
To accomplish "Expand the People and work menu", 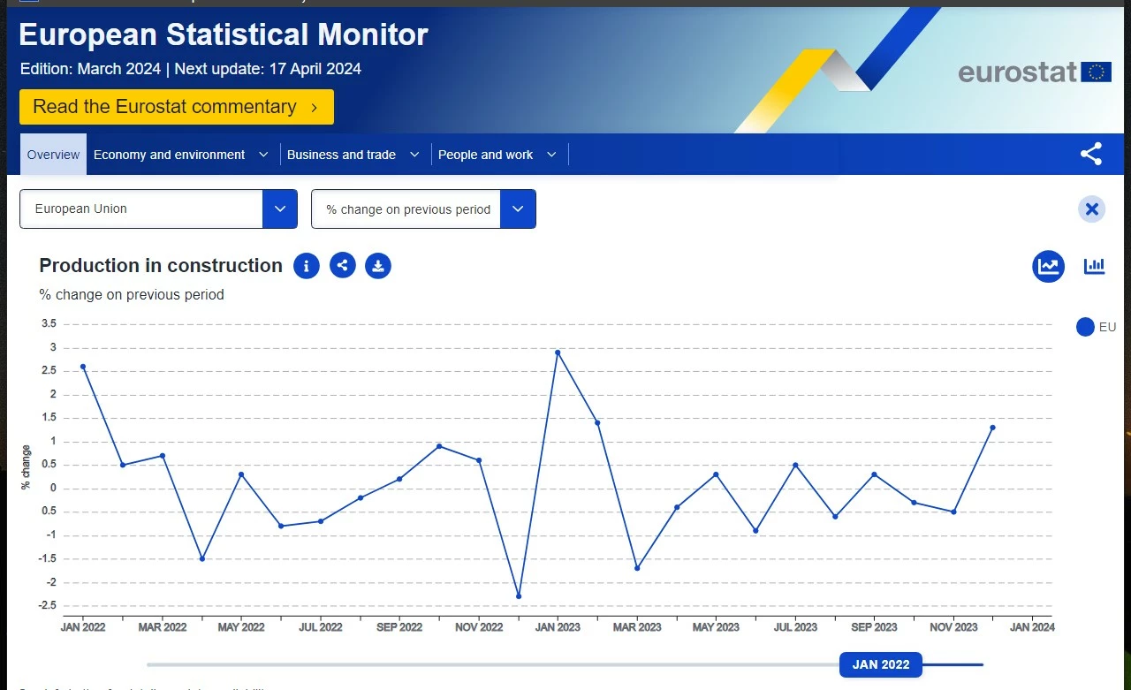I will [x=497, y=155].
